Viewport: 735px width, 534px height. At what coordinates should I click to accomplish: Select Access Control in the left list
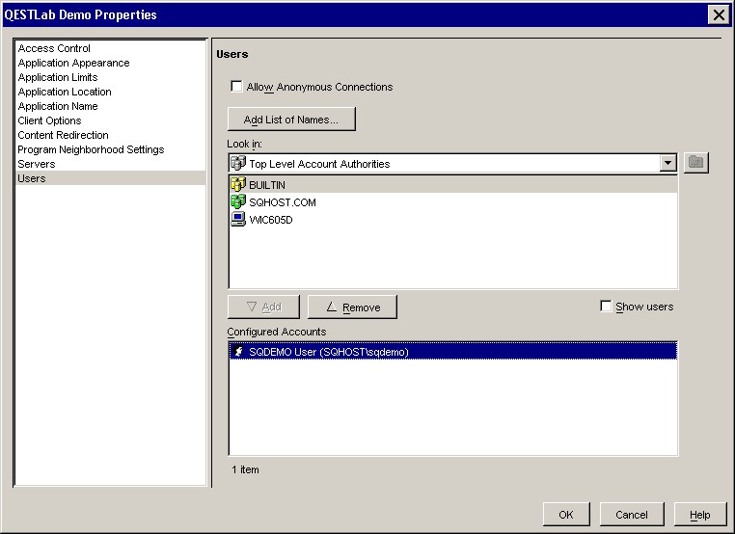(54, 48)
